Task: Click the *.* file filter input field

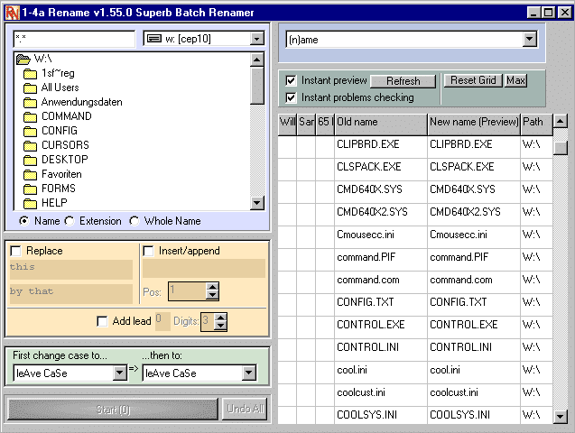Action: tap(74, 39)
